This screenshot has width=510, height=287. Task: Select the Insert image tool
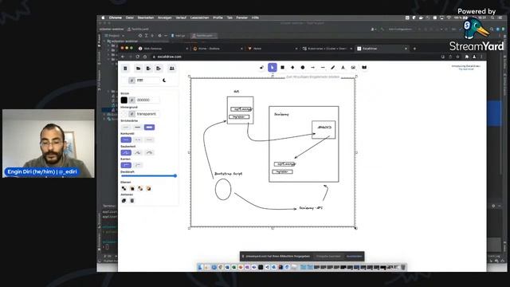[x=353, y=67]
